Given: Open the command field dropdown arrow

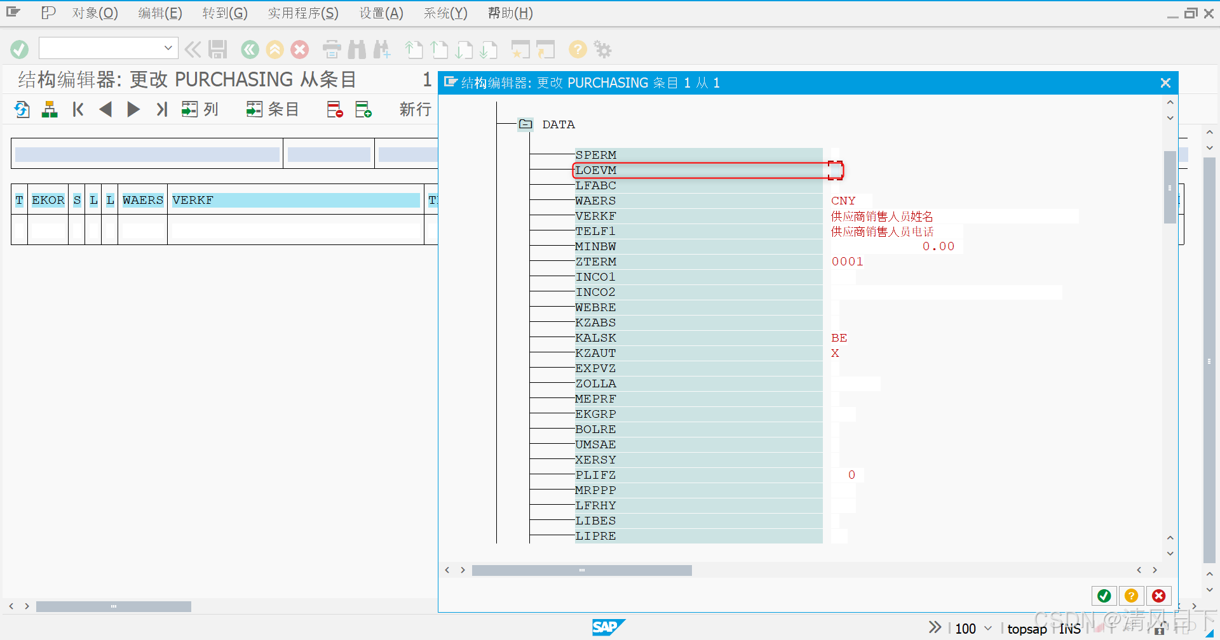Looking at the screenshot, I should coord(168,48).
